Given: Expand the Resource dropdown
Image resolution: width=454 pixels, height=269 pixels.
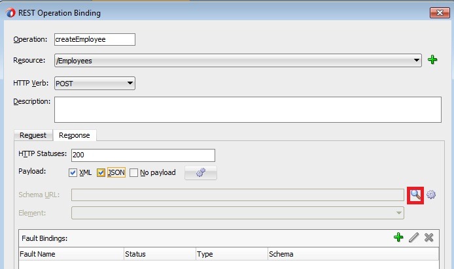Looking at the screenshot, I should (417, 61).
